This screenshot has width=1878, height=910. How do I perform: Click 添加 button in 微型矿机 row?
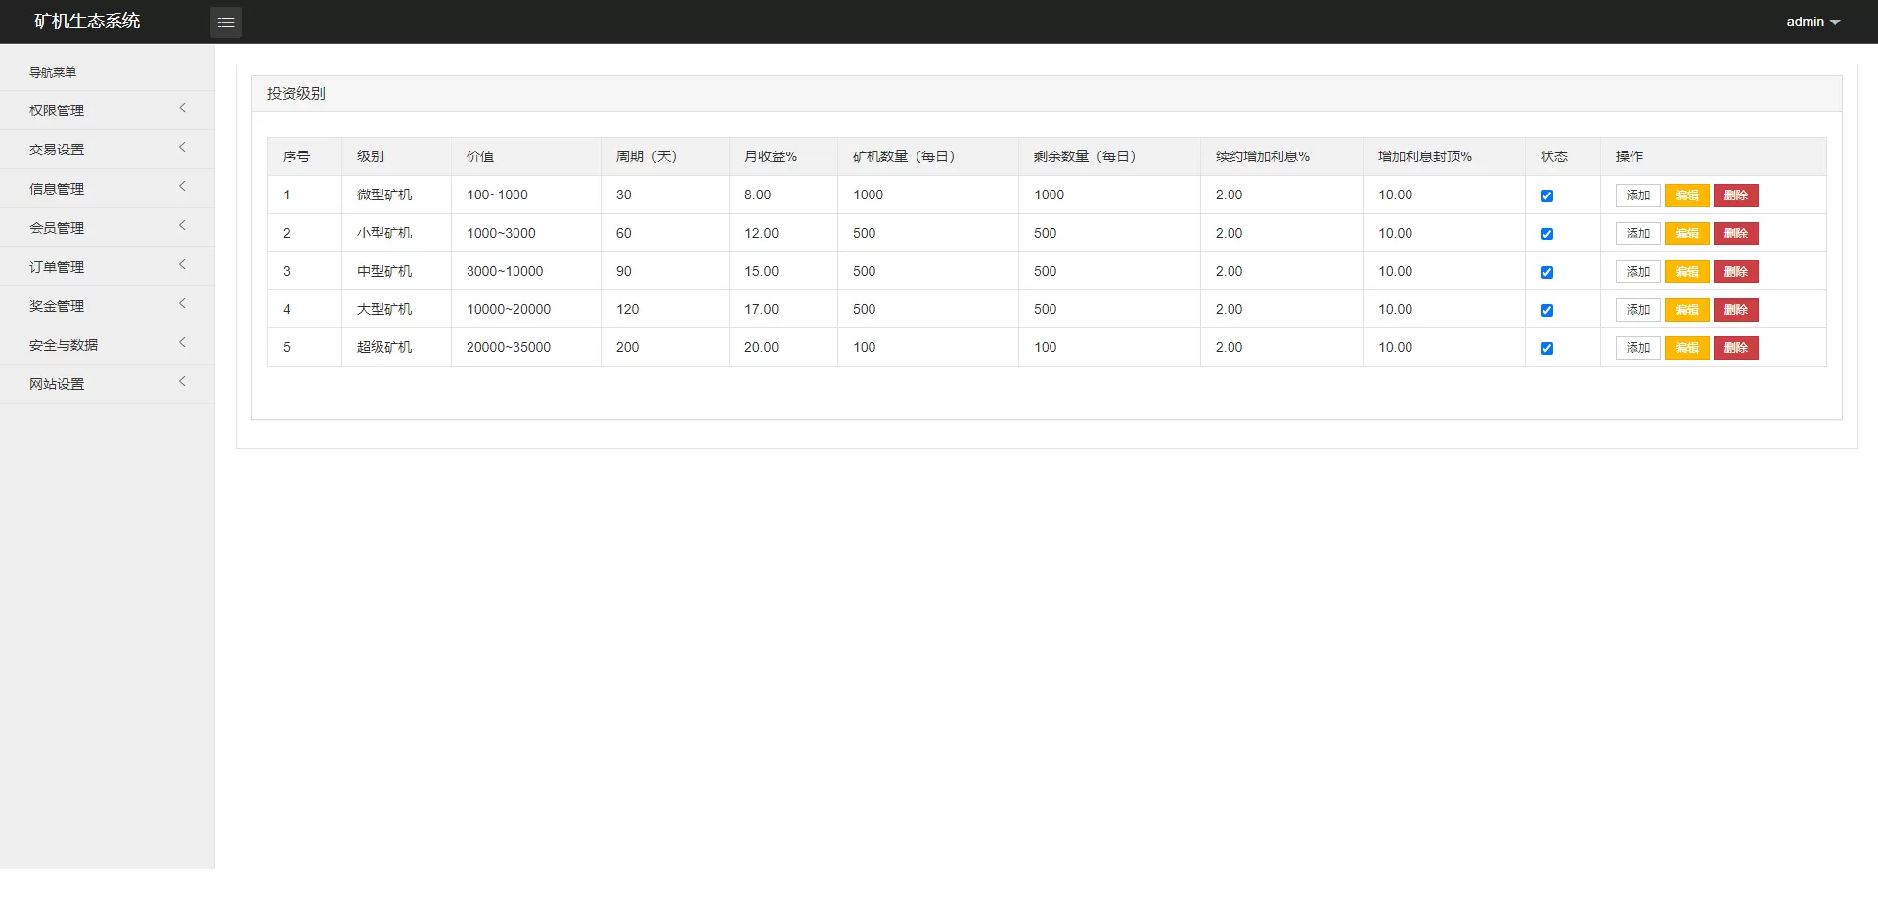point(1637,195)
